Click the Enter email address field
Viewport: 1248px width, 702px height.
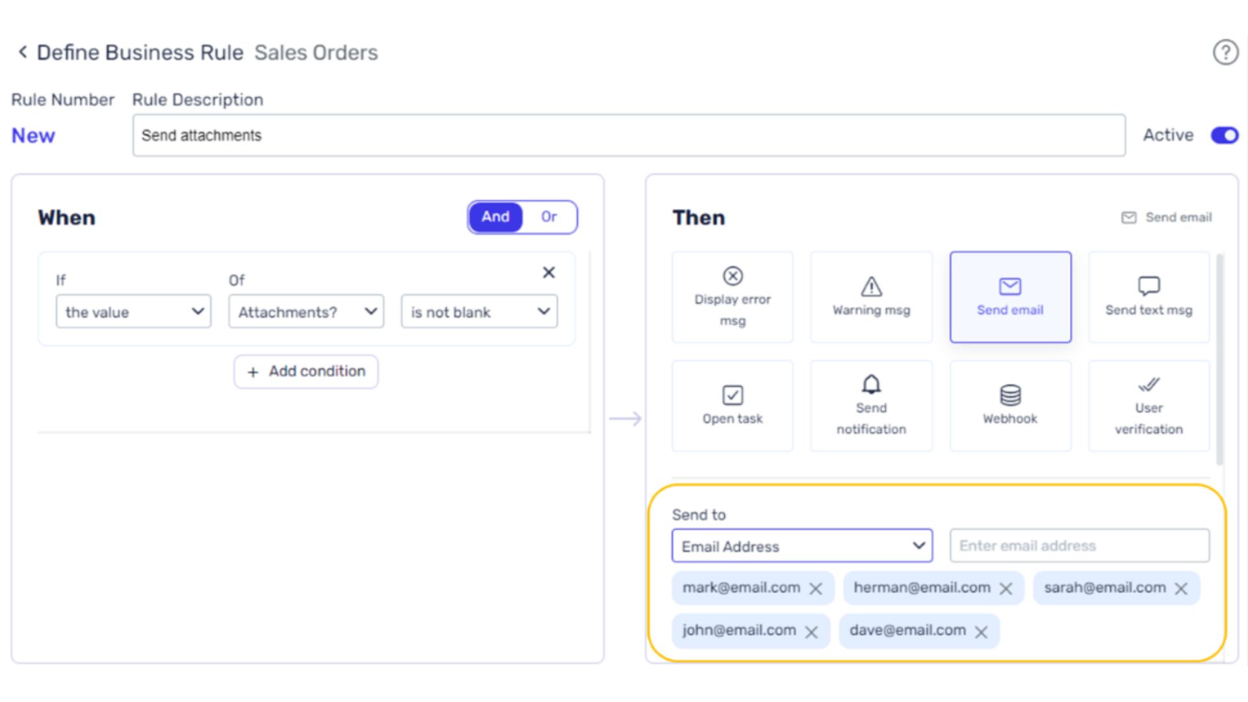click(x=1079, y=546)
